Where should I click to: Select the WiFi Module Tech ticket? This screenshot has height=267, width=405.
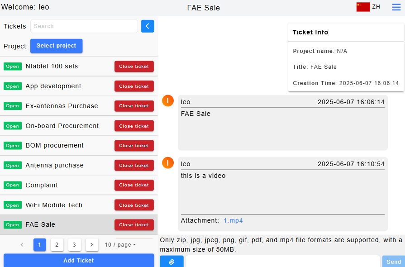[54, 205]
